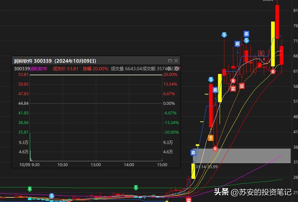The width and height of the screenshot is (298, 202).
Task: Maximize the 润和软件 intraday popup
Action: 170,61
